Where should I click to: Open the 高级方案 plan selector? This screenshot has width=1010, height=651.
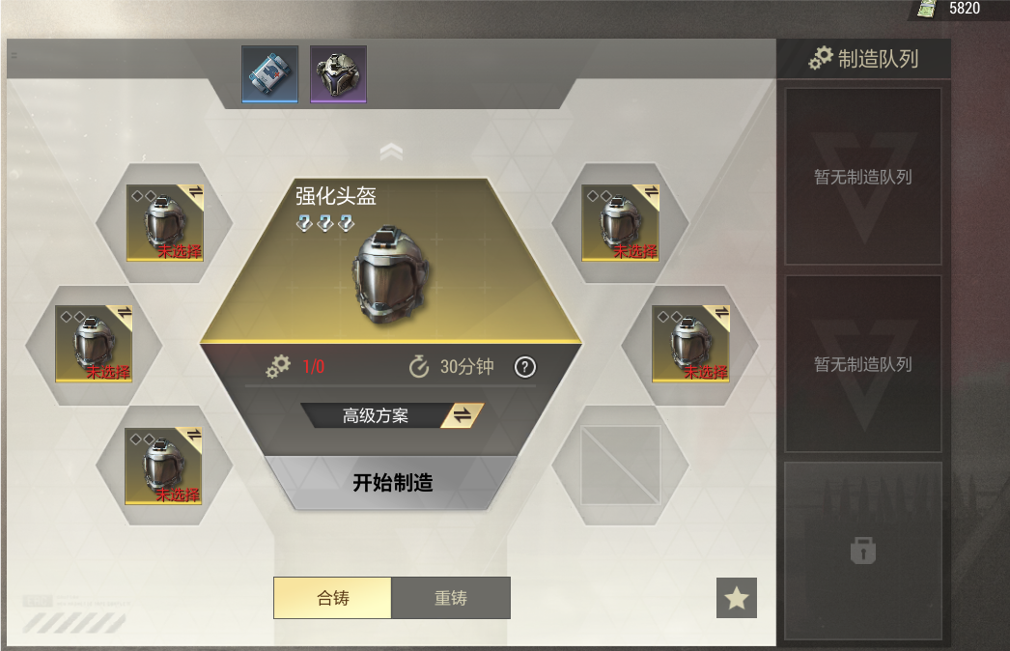[375, 415]
